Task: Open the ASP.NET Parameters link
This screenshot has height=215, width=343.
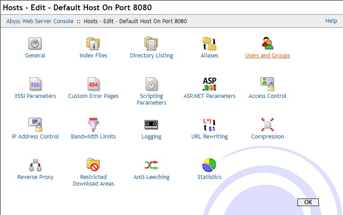Action: tap(209, 96)
